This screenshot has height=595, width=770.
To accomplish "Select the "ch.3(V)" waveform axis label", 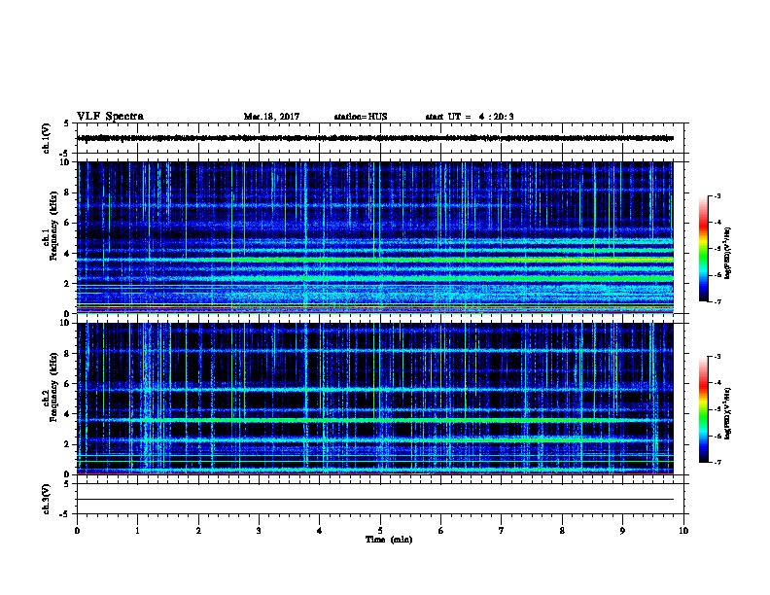I will tap(46, 499).
